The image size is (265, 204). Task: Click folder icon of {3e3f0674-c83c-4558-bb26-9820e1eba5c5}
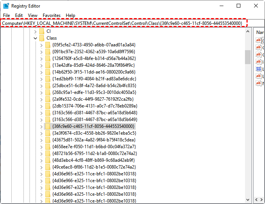pos(48,133)
